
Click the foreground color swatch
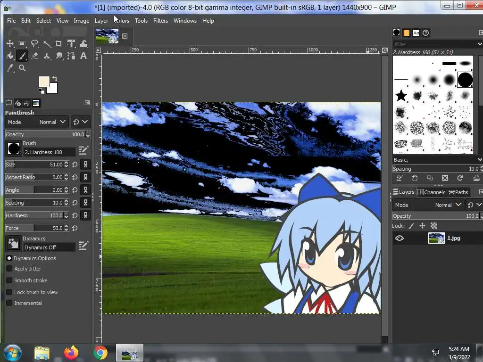pyautogui.click(x=44, y=81)
